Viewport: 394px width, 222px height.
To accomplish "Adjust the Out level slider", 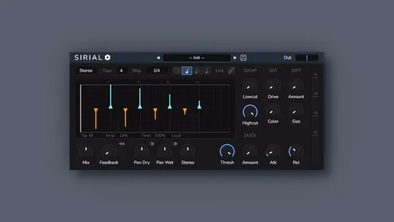I will tap(307, 58).
